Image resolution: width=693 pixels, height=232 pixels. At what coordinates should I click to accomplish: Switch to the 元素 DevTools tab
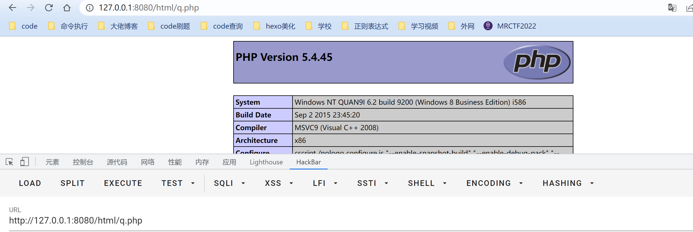(52, 162)
